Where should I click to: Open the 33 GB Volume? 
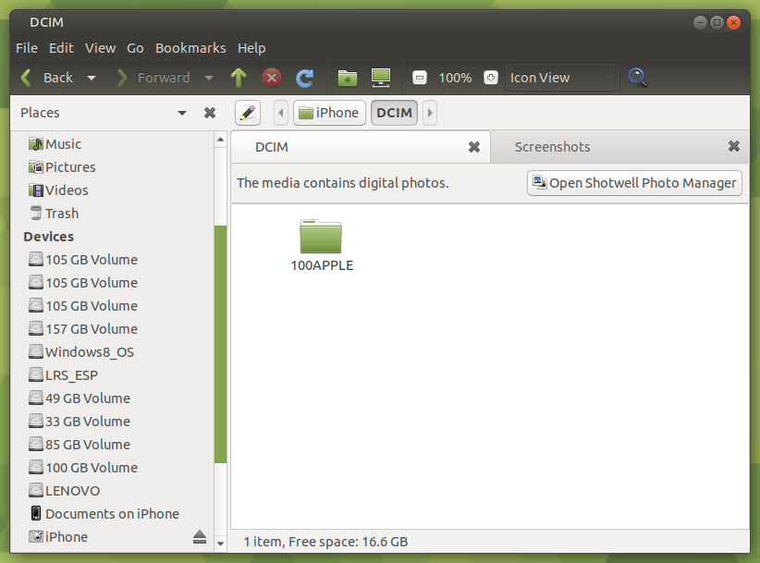pos(79,422)
